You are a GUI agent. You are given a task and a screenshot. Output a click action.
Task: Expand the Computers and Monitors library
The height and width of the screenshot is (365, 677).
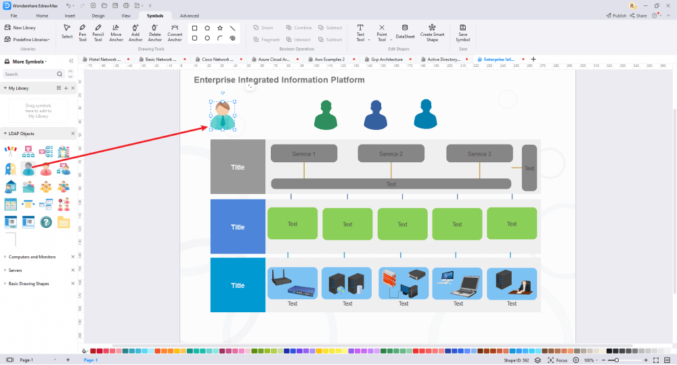pos(32,257)
